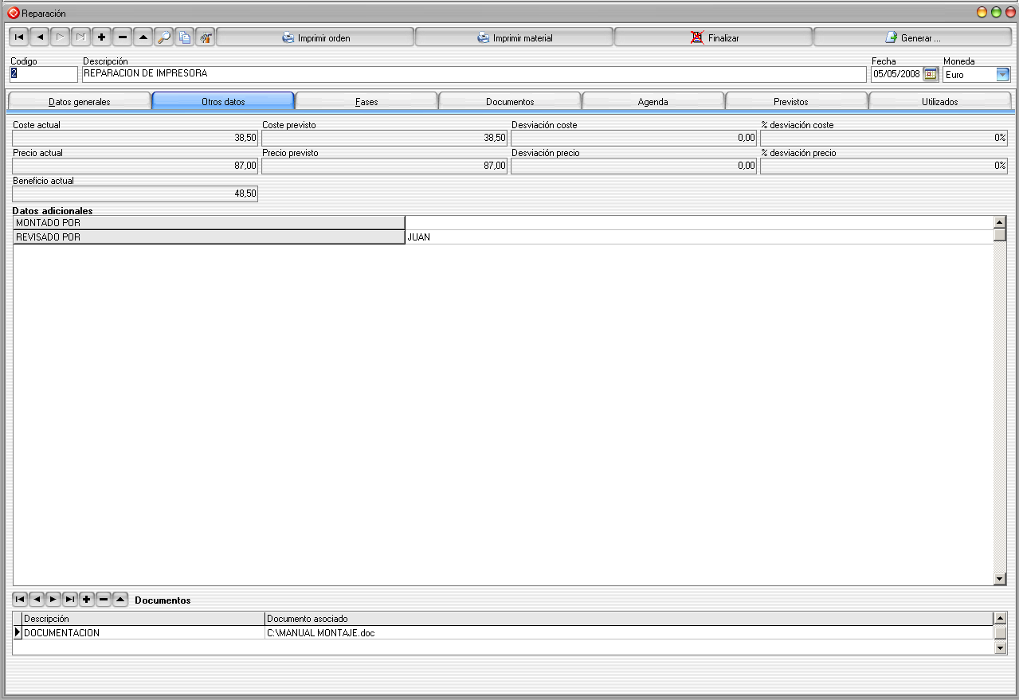Click down arrow of Datos adicionales scrollbar
1019x700 pixels.
tap(1000, 579)
